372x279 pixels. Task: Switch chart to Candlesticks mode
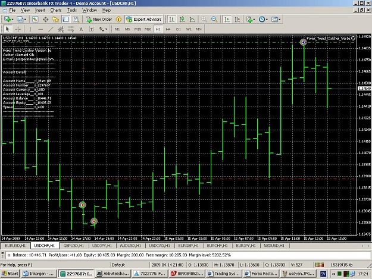[x=182, y=20]
